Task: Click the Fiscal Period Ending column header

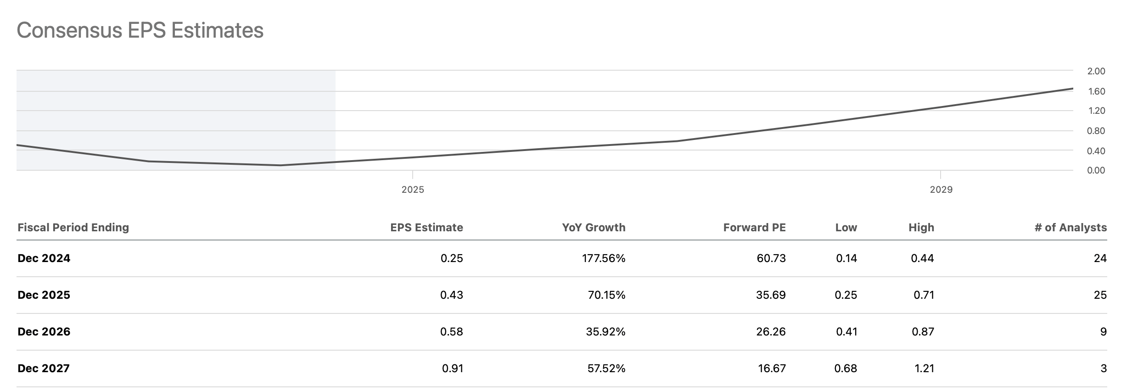Action: tap(73, 228)
